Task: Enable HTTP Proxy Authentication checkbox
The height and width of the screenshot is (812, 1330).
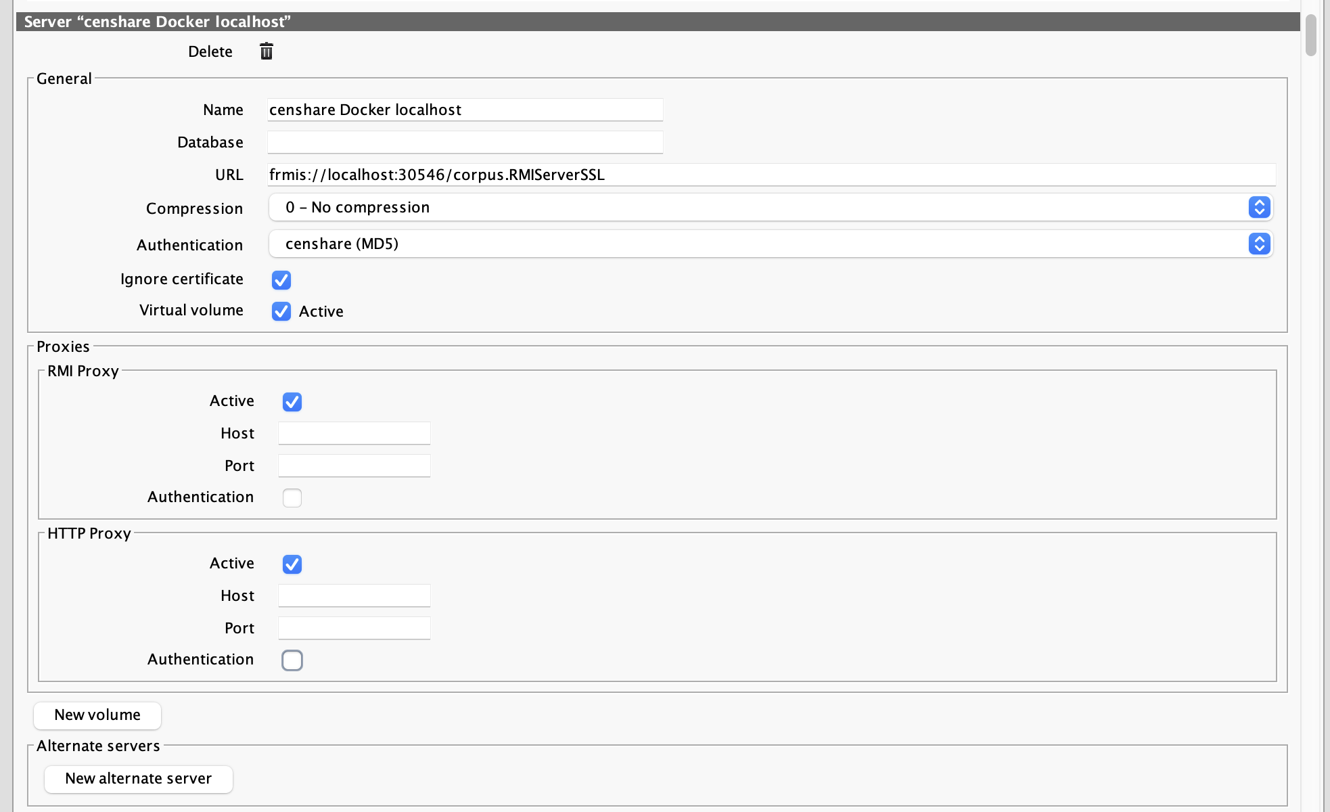Action: click(292, 660)
